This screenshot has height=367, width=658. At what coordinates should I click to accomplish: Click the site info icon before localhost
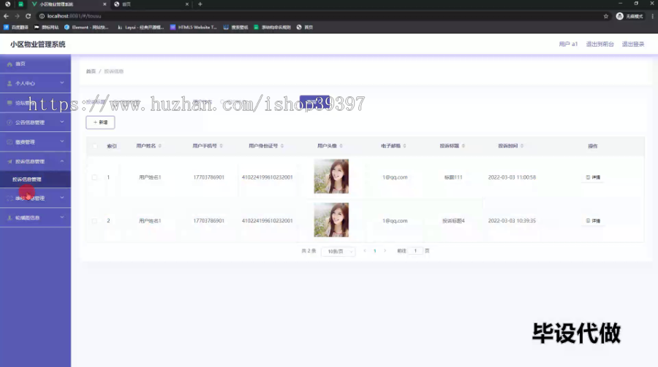pyautogui.click(x=42, y=16)
